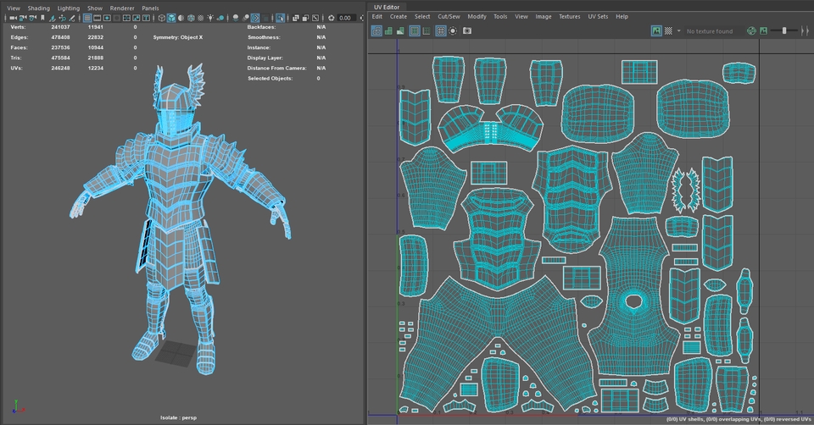Click the Select Camera icon in viewport toolbar
814x425 pixels.
click(14, 18)
